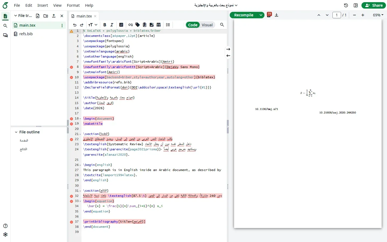Image resolution: width=387 pixels, height=242 pixels.
Task: Open the 69% zoom level dropdown
Action: 378,15
